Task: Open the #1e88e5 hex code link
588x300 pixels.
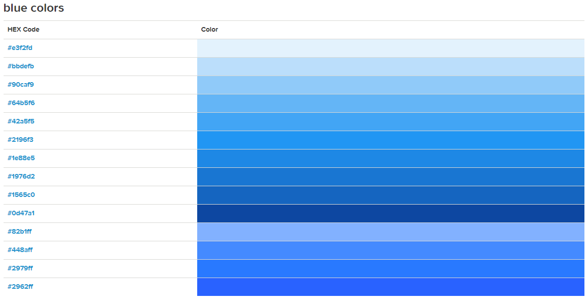Action: pos(21,159)
